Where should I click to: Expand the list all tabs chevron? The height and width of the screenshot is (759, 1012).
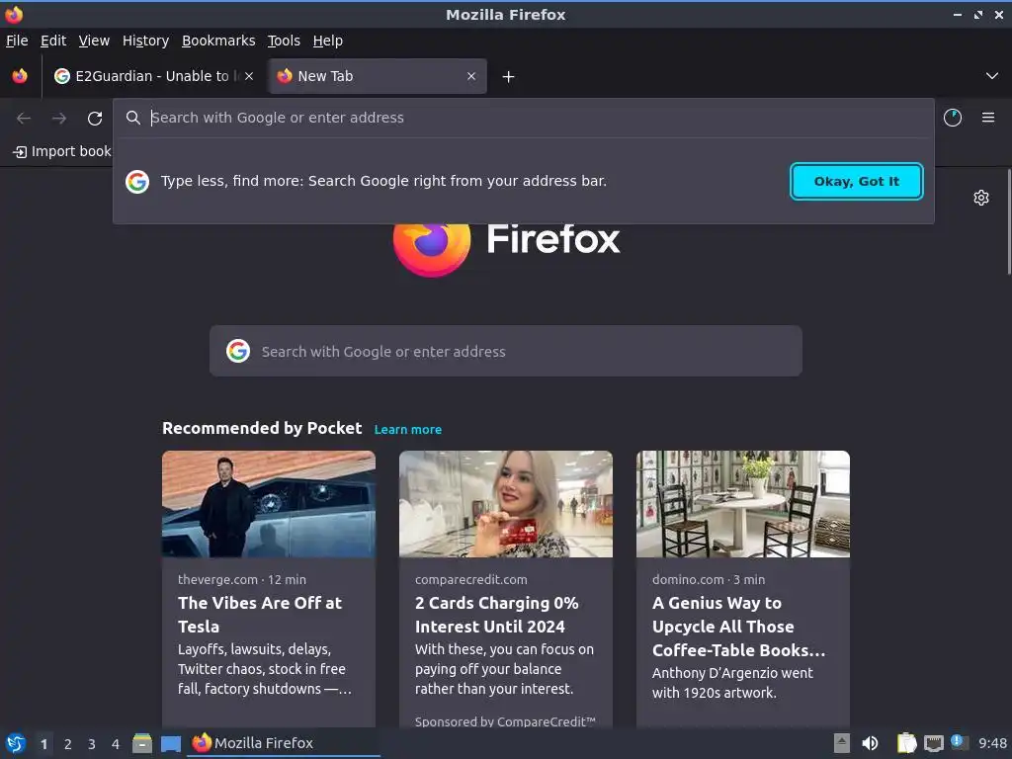tap(992, 76)
